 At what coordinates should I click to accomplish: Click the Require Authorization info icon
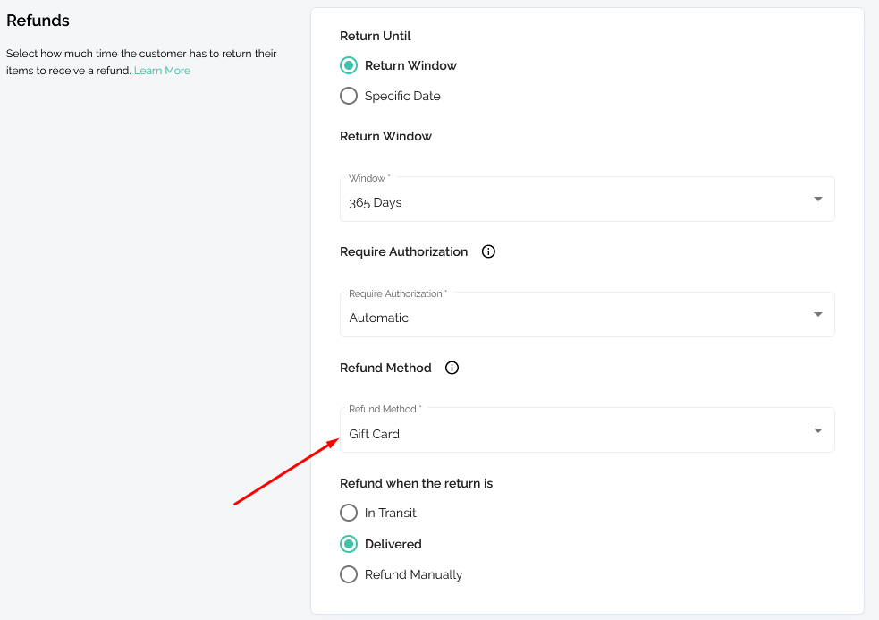point(488,251)
